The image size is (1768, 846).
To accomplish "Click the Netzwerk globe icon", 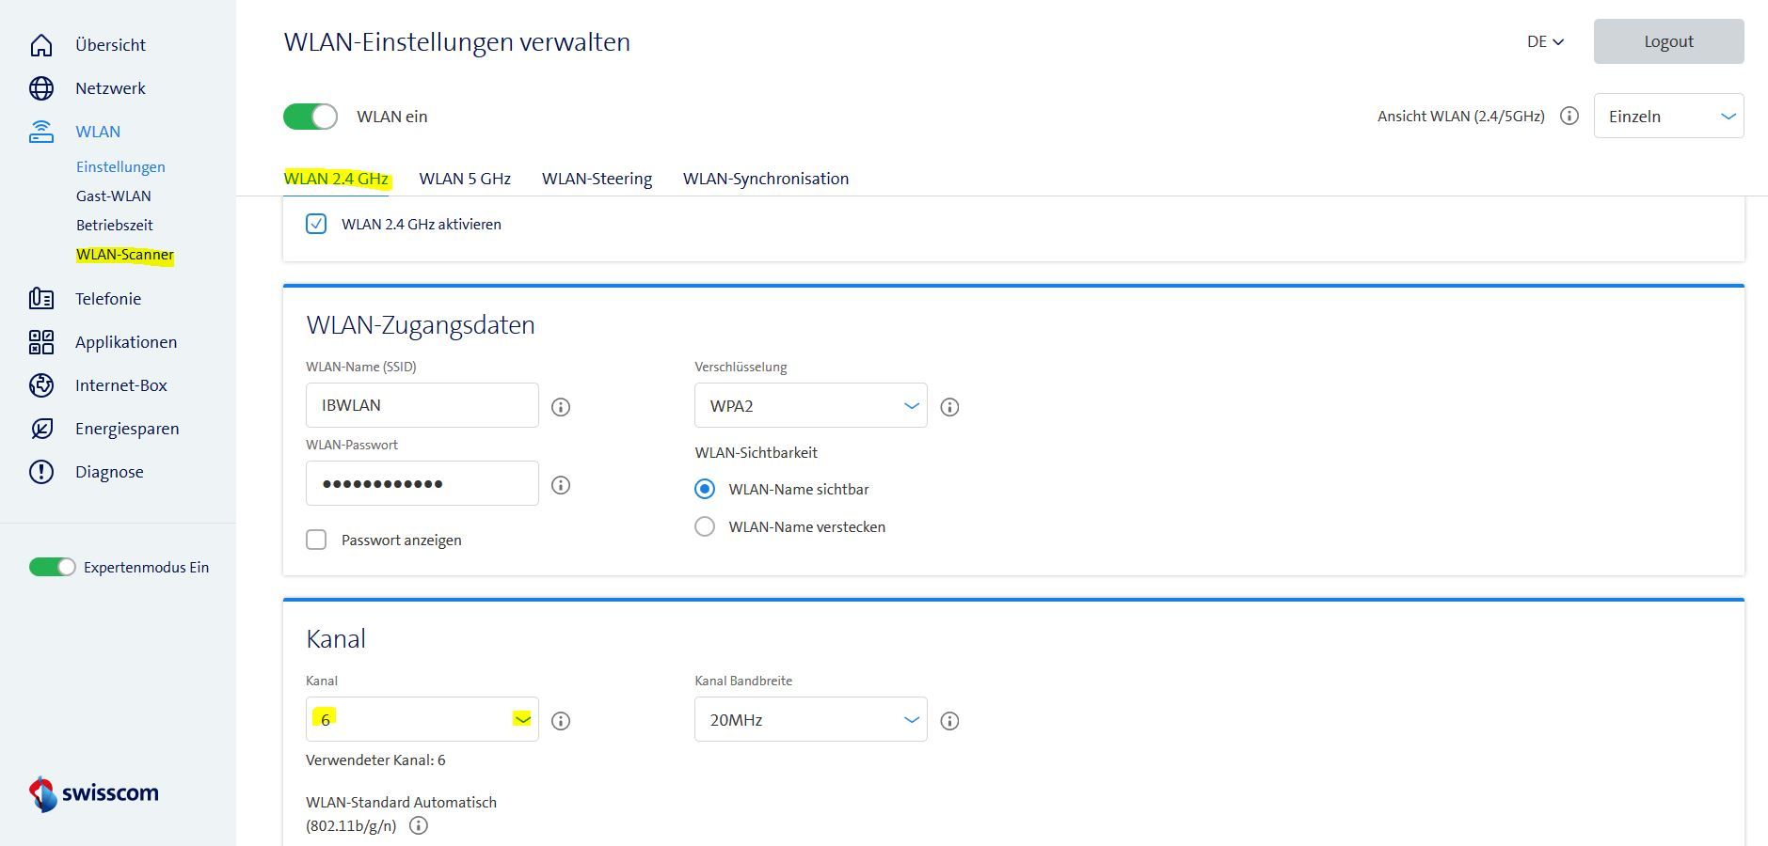I will pyautogui.click(x=41, y=88).
